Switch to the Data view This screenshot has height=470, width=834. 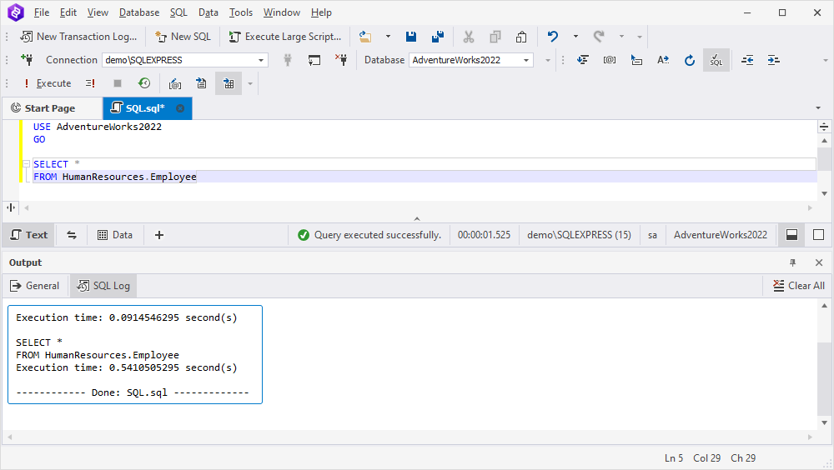[x=115, y=235]
